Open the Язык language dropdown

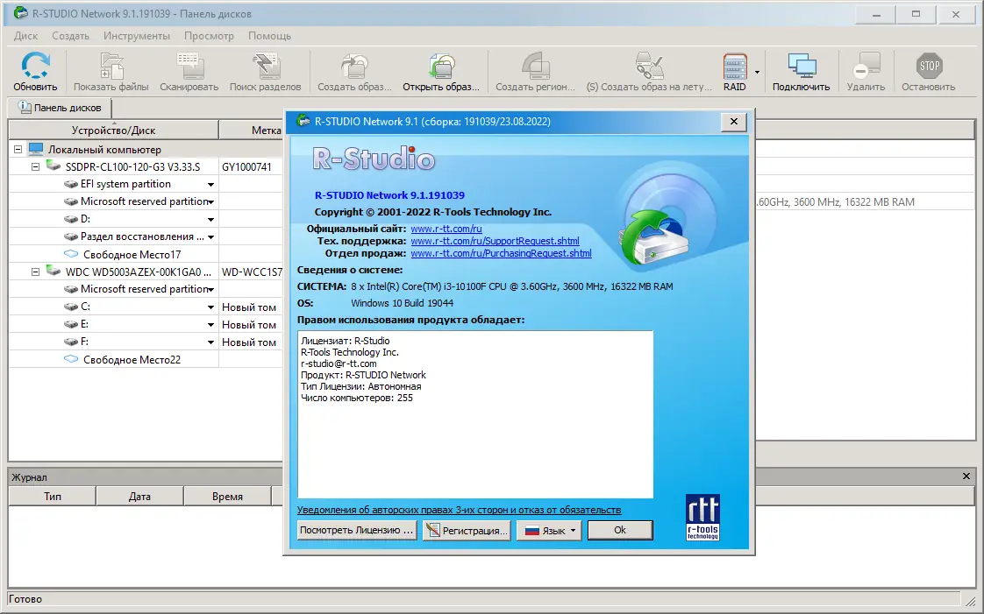pyautogui.click(x=549, y=530)
